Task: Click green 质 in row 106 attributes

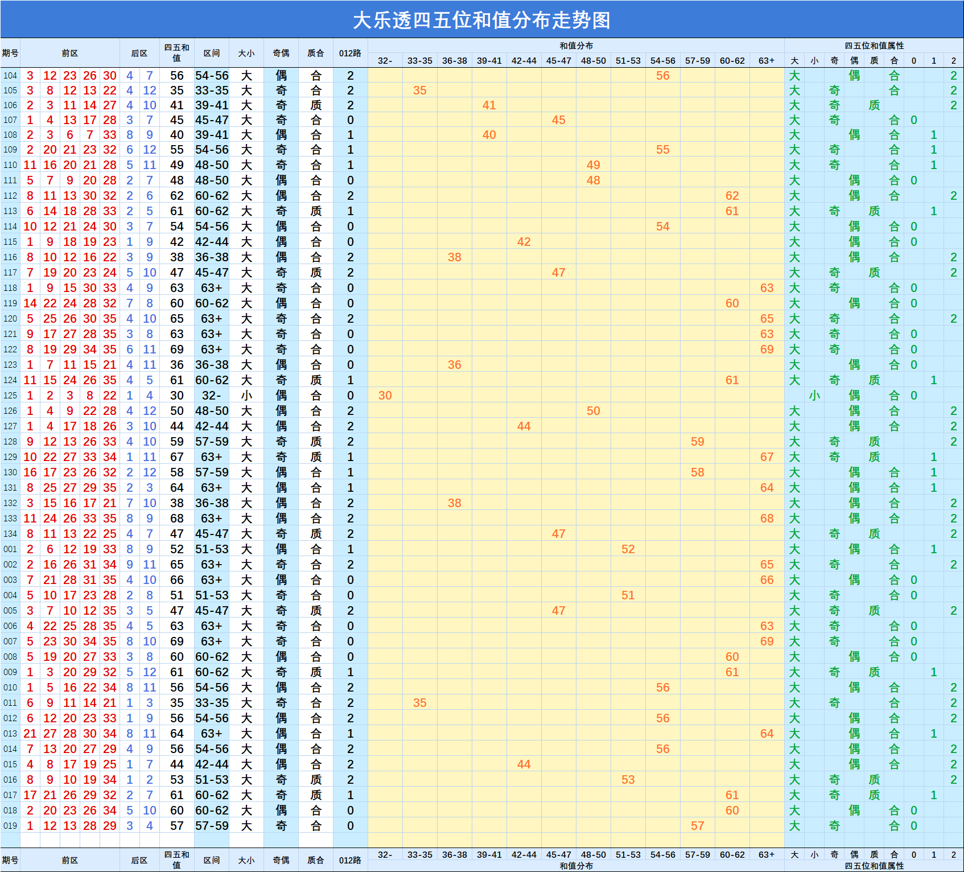Action: coord(875,105)
